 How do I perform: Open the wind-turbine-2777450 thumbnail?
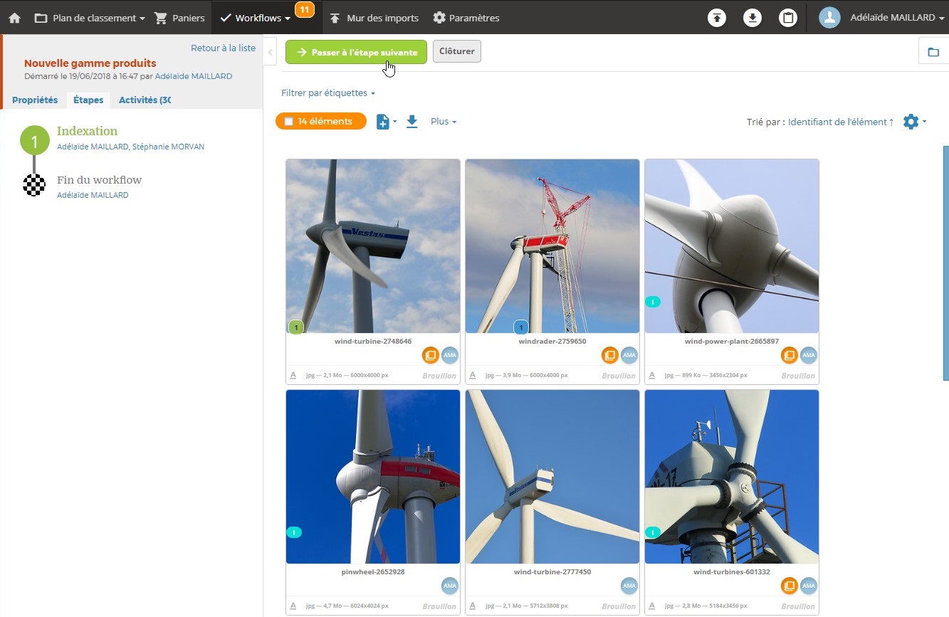pos(552,477)
